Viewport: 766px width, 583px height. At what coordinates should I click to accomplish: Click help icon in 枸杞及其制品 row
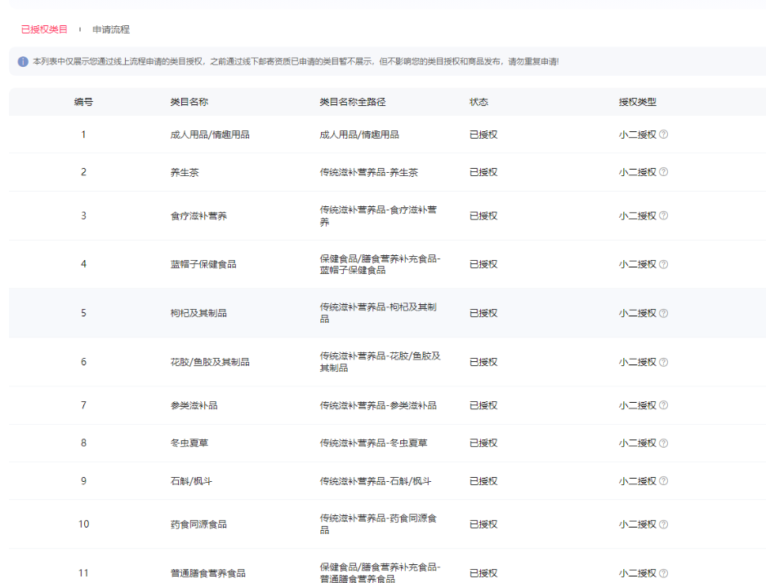663,313
